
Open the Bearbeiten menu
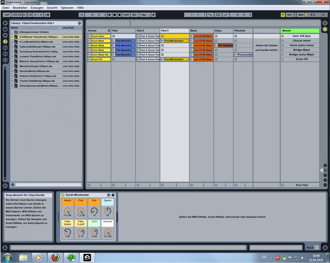coord(20,8)
